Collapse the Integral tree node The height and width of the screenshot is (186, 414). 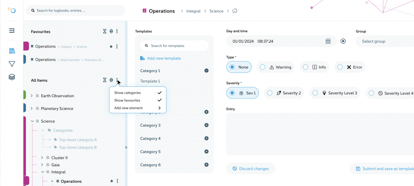point(43,172)
